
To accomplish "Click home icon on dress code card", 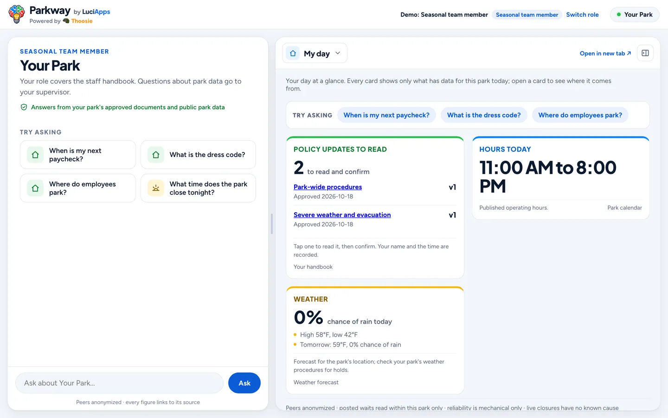I will 156,155.
